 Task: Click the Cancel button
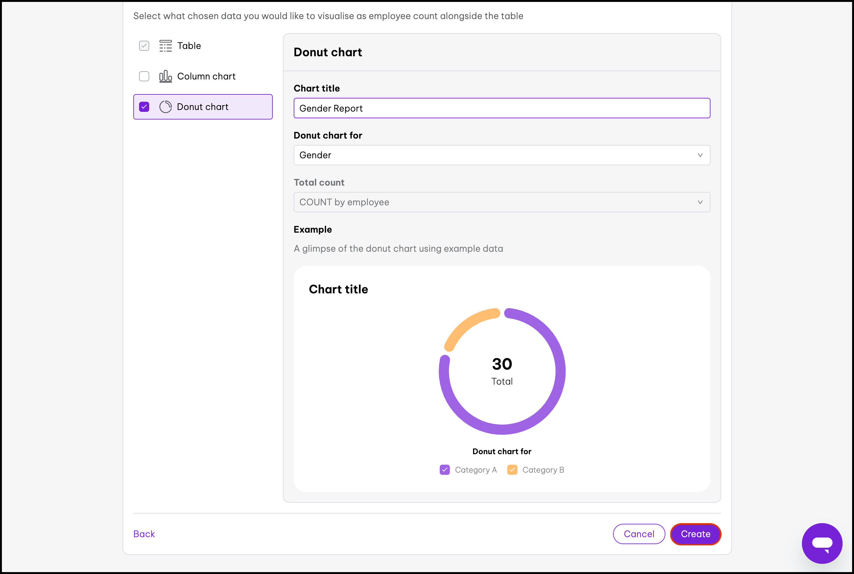click(638, 534)
